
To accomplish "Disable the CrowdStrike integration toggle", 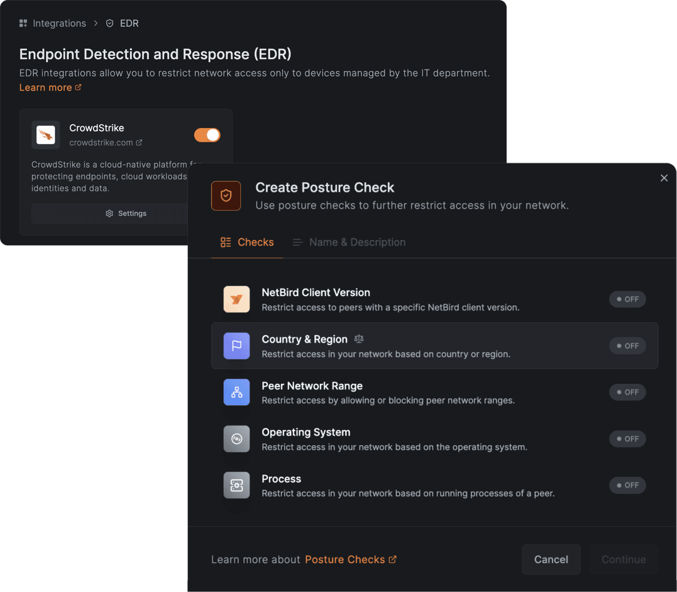I will 207,135.
